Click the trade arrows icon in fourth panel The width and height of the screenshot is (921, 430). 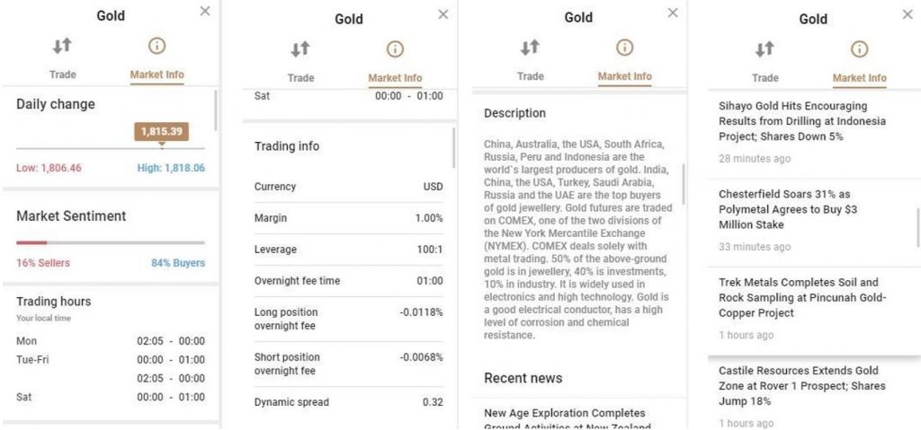click(x=765, y=49)
